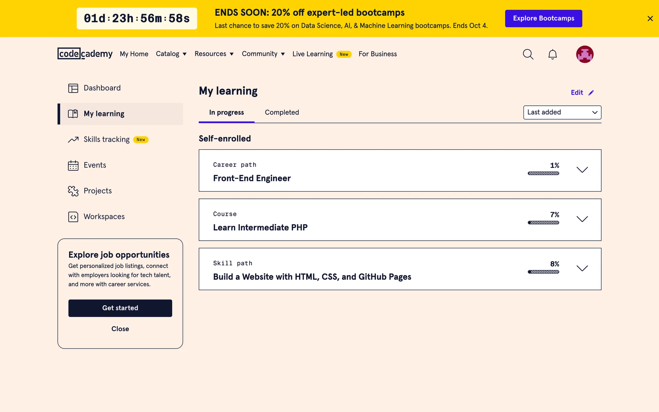Click the search magnifier icon

click(528, 54)
